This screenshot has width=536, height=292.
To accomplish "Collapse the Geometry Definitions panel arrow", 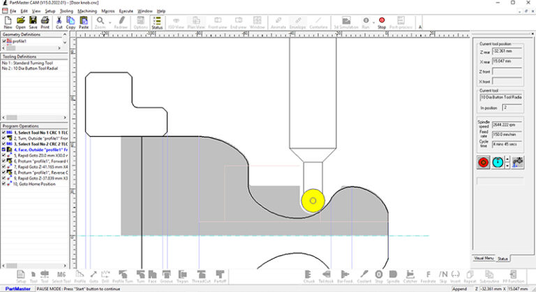I will (x=65, y=34).
